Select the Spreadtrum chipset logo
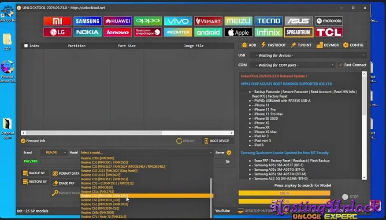 299,32
